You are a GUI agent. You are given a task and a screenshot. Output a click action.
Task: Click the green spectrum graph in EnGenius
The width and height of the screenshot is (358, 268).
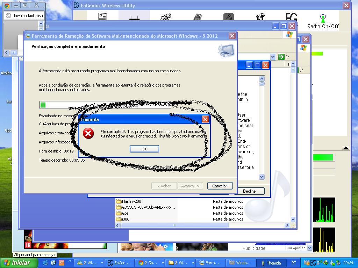(x=324, y=210)
